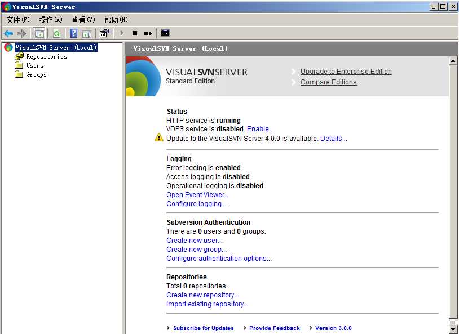The image size is (459, 334).
Task: Open the Help question mark icon
Action: pyautogui.click(x=73, y=33)
